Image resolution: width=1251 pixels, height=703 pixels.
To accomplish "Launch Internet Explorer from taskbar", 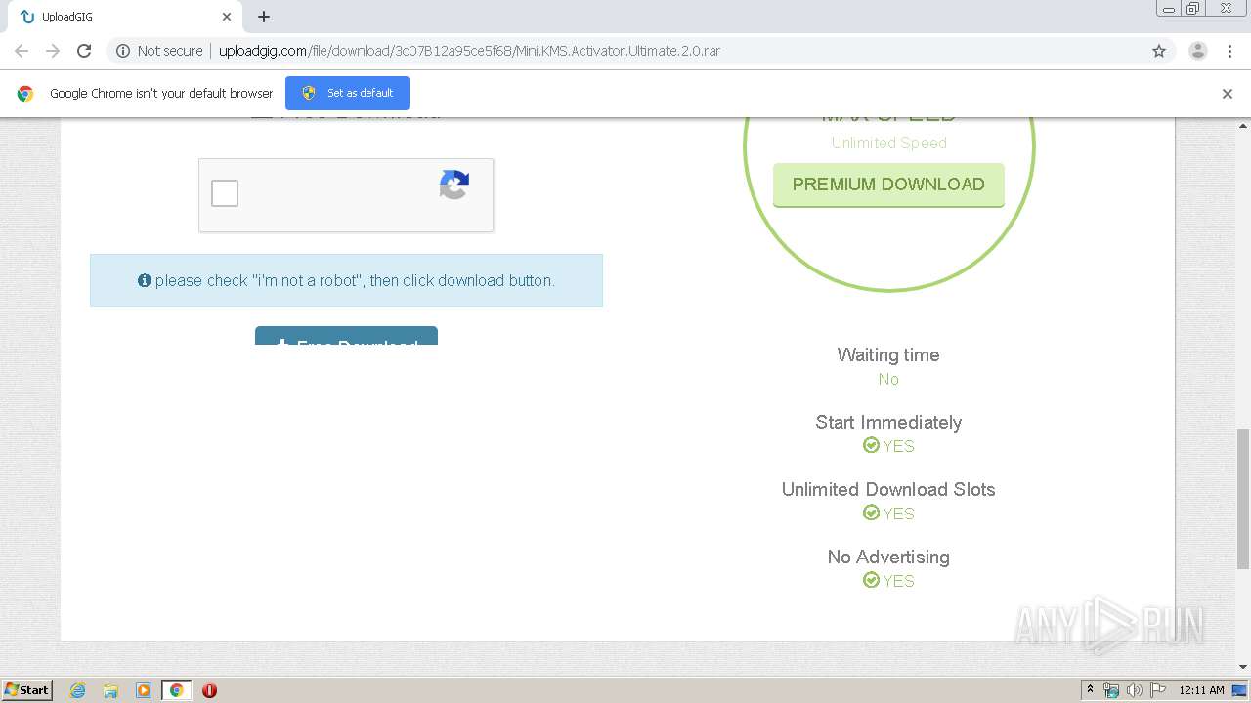I will (x=77, y=690).
